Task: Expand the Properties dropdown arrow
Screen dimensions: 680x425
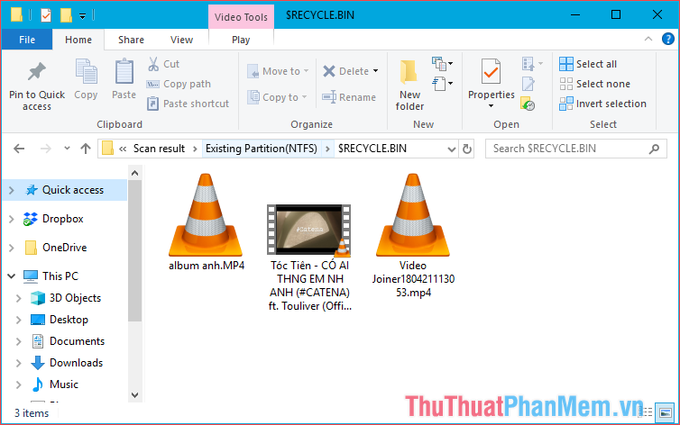Action: (491, 106)
